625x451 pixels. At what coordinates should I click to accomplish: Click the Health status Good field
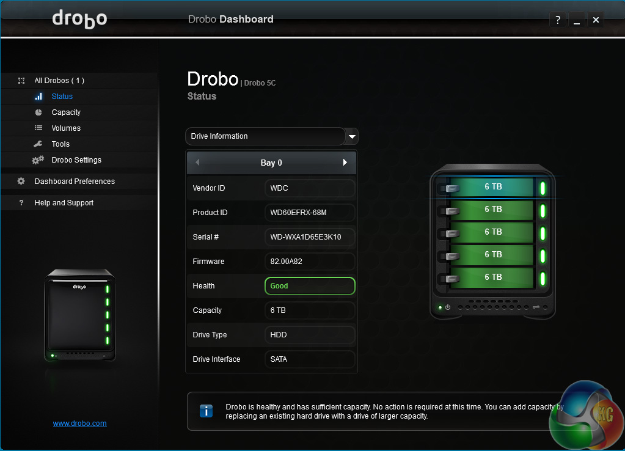pyautogui.click(x=310, y=286)
